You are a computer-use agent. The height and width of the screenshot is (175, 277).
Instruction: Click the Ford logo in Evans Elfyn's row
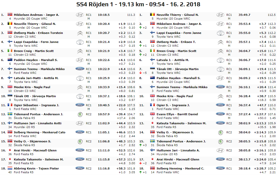(220, 114)
